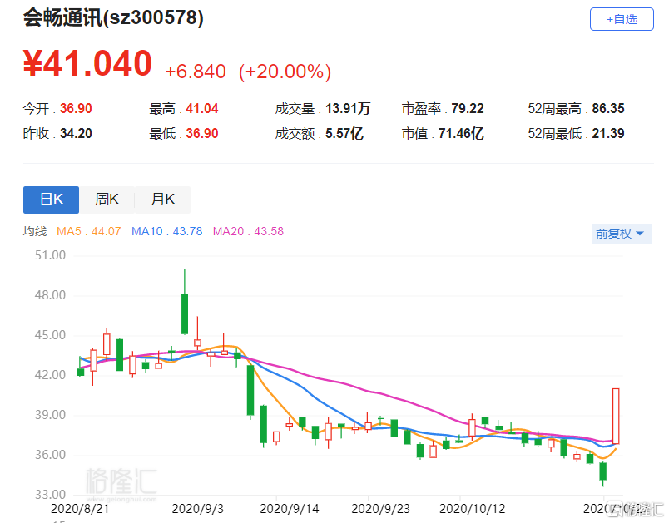Click the 成交量 volume value 13.91万

pyautogui.click(x=346, y=106)
